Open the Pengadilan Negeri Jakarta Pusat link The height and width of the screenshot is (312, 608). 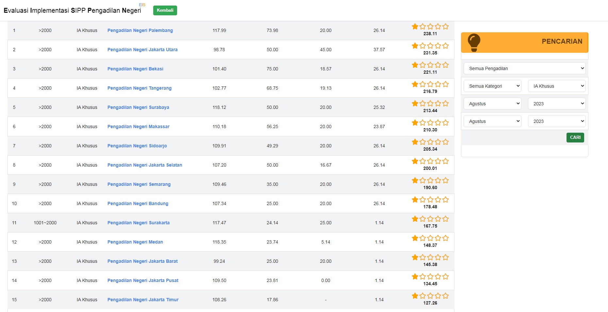pyautogui.click(x=143, y=280)
